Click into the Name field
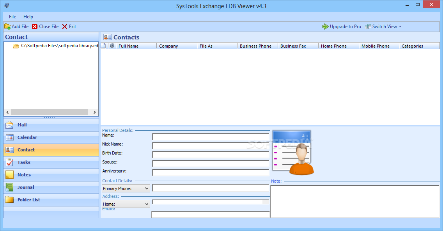This screenshot has height=231, width=443. [x=211, y=137]
